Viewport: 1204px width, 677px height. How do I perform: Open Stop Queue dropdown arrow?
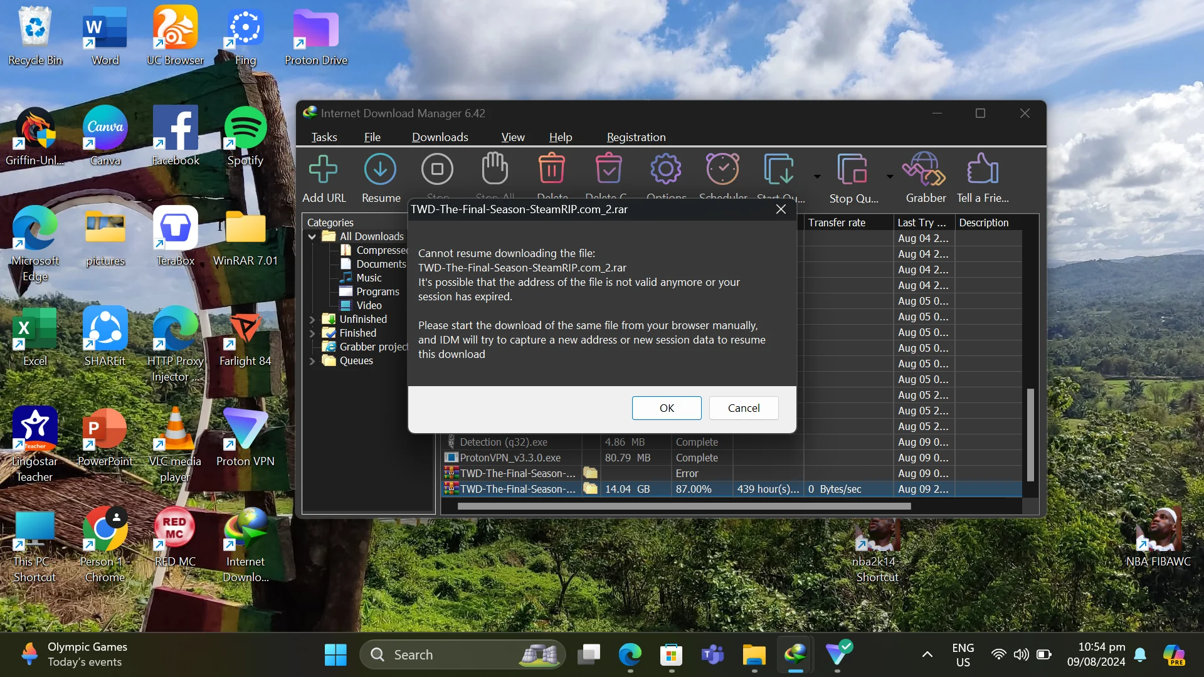890,177
